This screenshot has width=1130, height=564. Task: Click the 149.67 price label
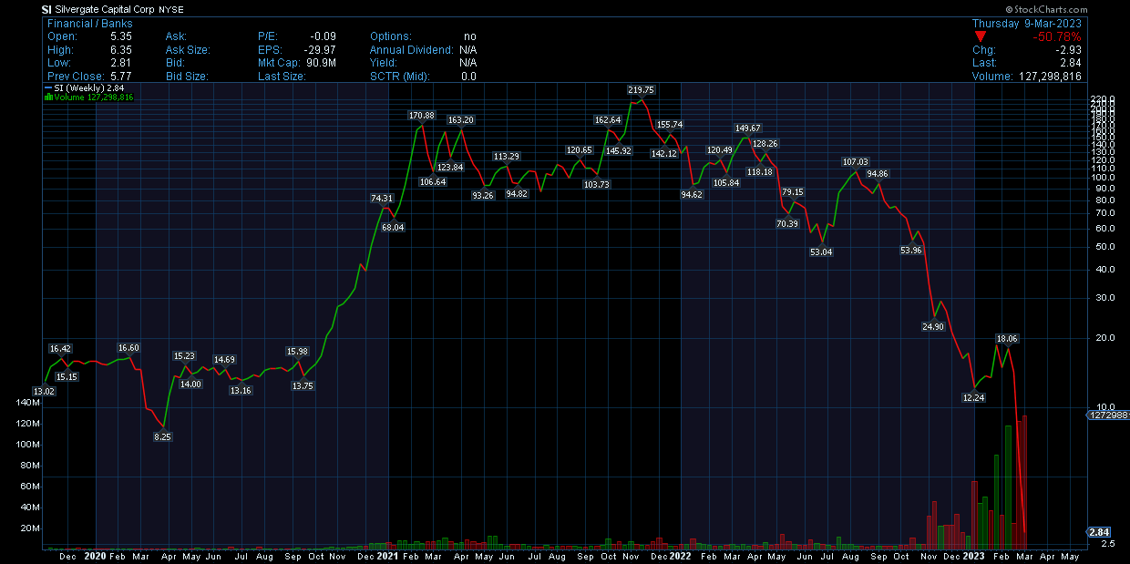pos(750,128)
